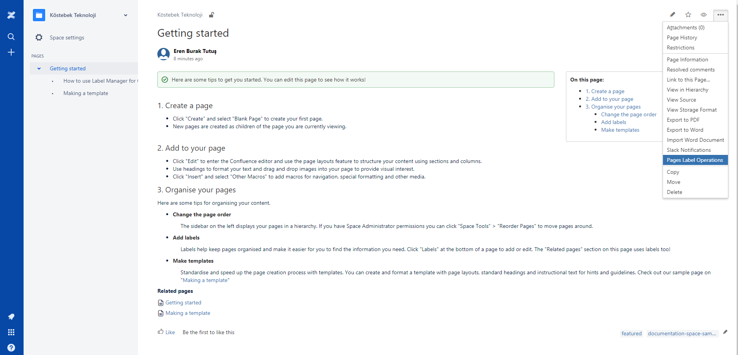Screen dimensions: 738x355
Task: Click the page restrictions unlock icon
Action: coord(211,15)
